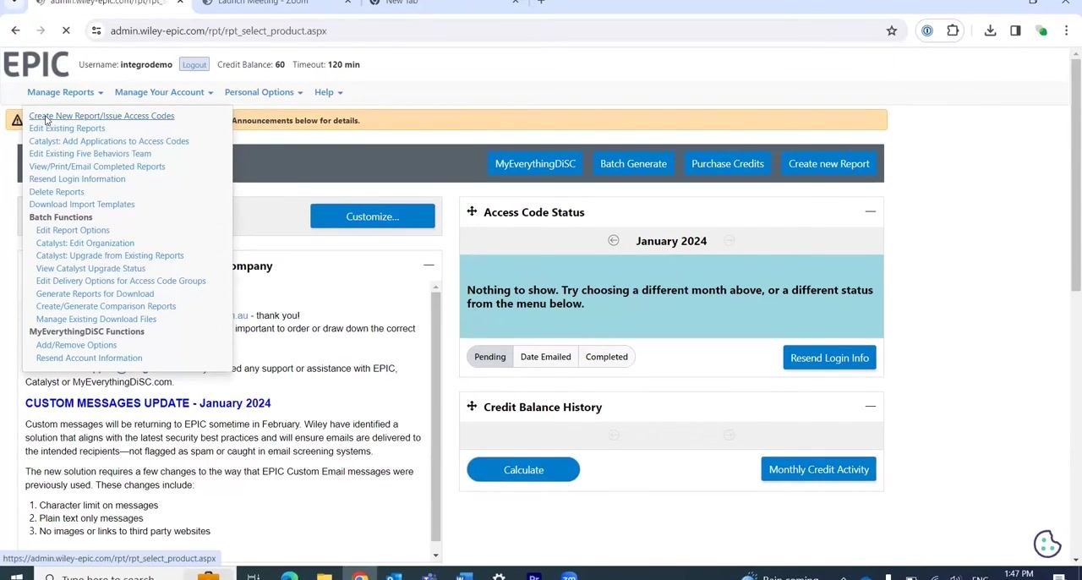Click the Batch Generate button
The image size is (1082, 580).
tap(633, 163)
